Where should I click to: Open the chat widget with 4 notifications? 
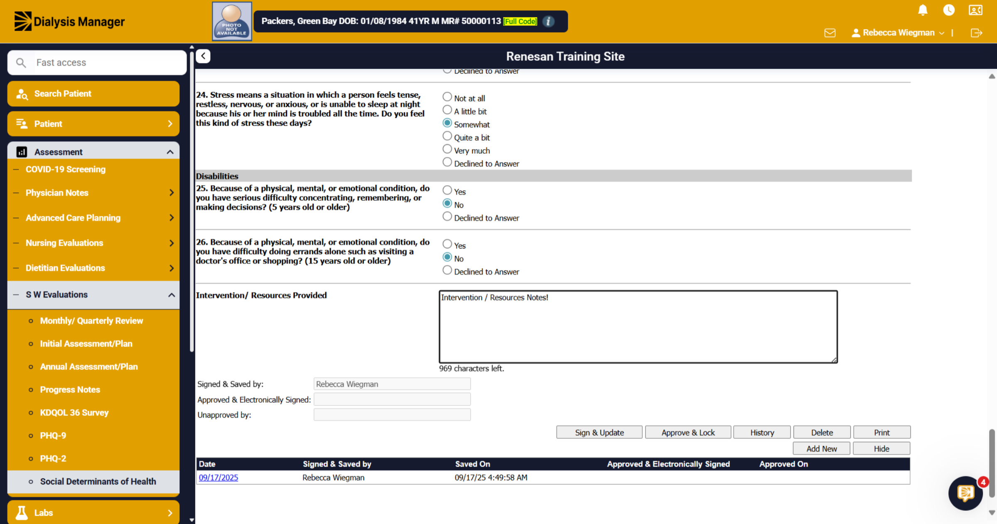click(966, 493)
